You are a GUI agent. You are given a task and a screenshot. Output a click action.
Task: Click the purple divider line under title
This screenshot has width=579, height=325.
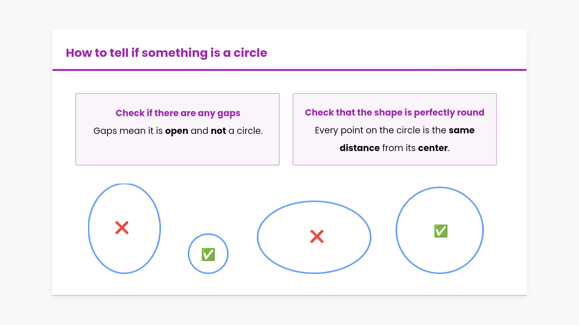[x=289, y=70]
